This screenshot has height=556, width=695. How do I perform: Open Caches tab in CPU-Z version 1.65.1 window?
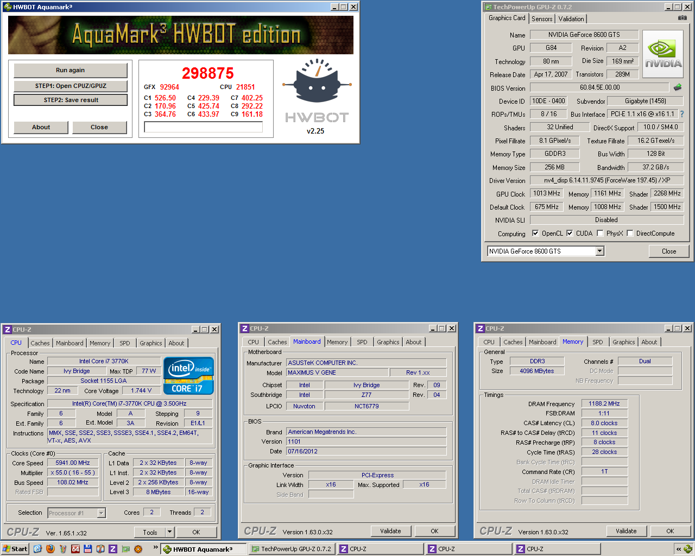[x=40, y=343]
